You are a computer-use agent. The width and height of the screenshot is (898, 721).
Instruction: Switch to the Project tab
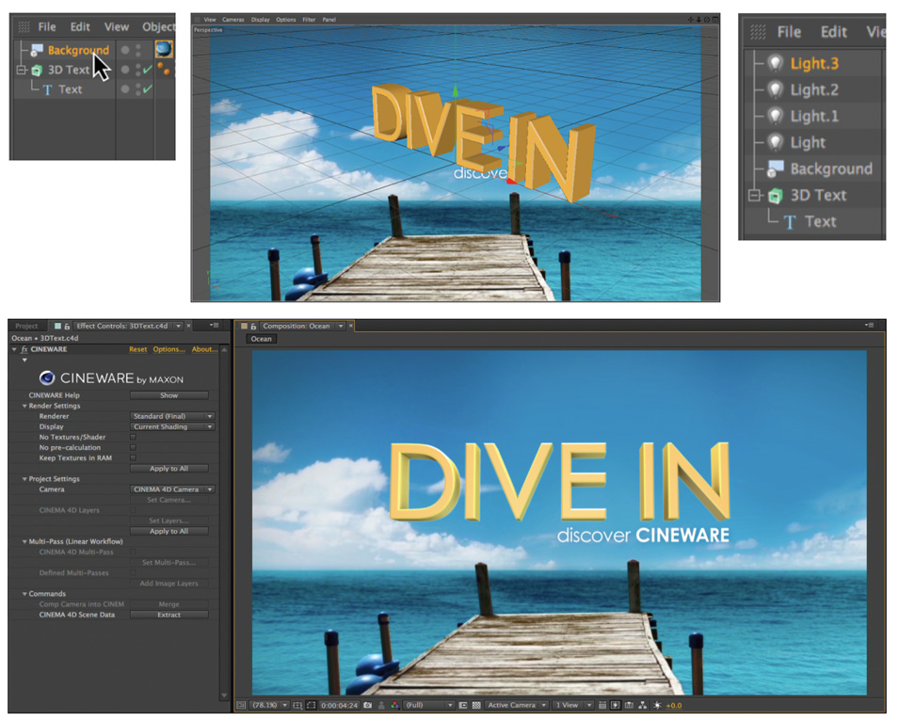pyautogui.click(x=26, y=326)
